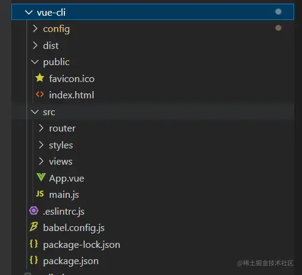The height and width of the screenshot is (275, 302).
Task: Click the yellow JS file icon
Action: point(40,194)
